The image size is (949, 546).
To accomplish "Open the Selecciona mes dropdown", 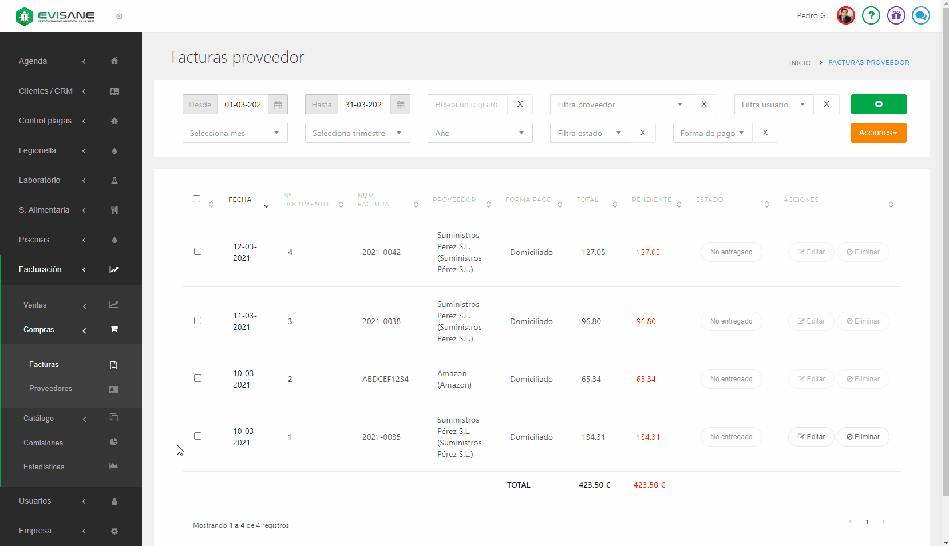I will 235,133.
